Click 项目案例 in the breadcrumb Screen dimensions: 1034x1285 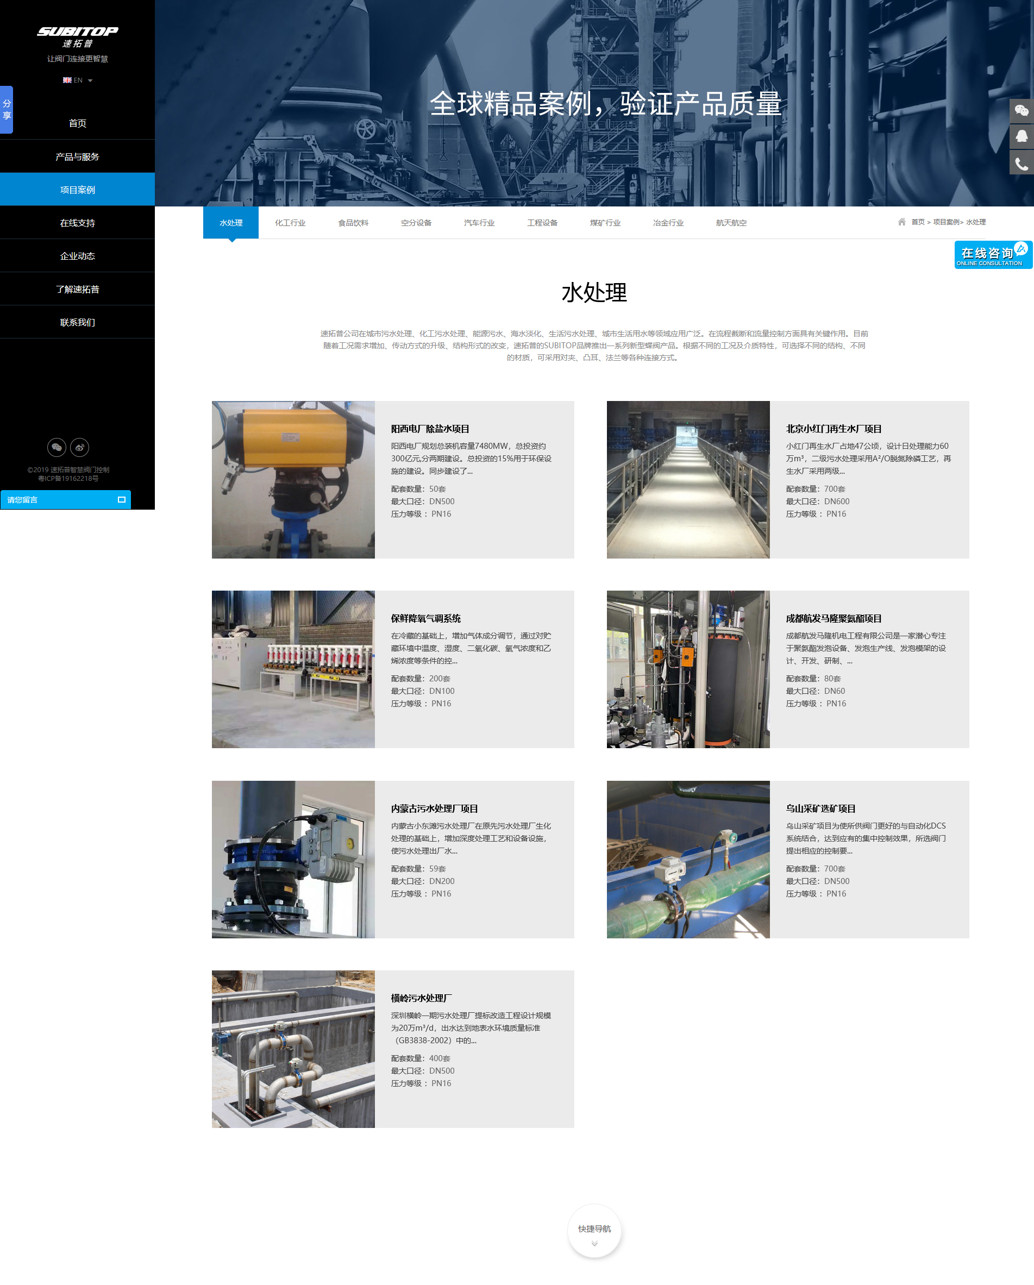coord(946,222)
